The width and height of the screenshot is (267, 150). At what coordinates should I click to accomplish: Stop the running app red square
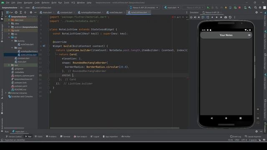pyautogui.click(x=239, y=7)
